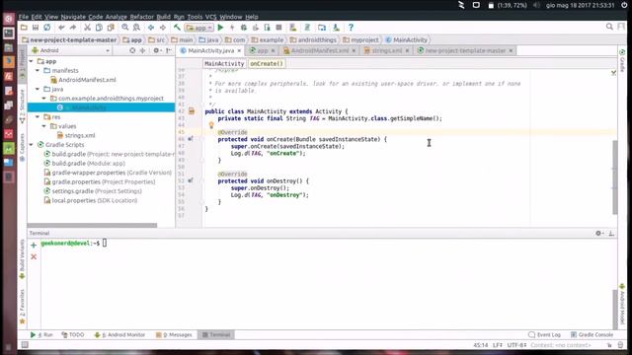Open the app run configuration dropdown

(x=198, y=28)
